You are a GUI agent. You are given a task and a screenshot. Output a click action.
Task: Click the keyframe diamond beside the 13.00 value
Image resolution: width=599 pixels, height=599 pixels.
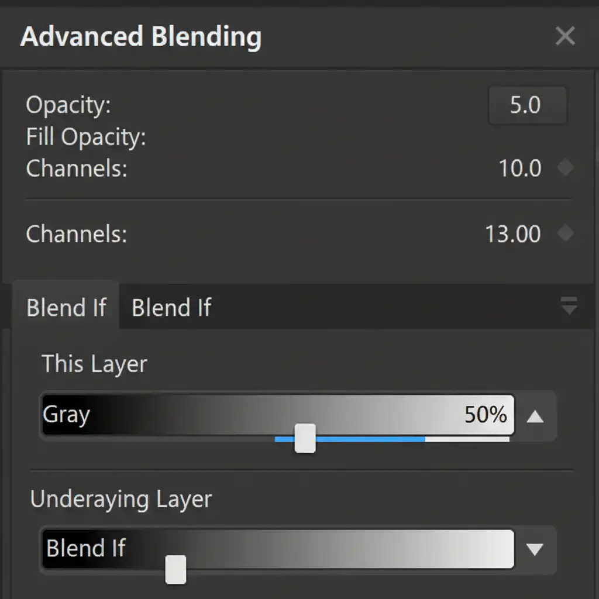(565, 234)
